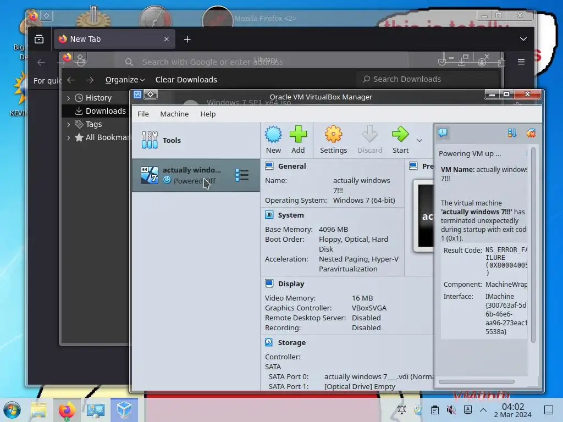Click the Add VM green plus icon
563x422 pixels.
coord(298,140)
